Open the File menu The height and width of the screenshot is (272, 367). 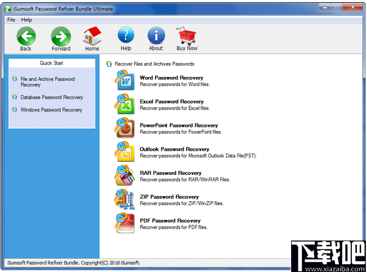coord(11,20)
